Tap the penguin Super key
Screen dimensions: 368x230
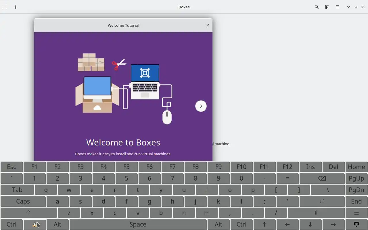34,224
